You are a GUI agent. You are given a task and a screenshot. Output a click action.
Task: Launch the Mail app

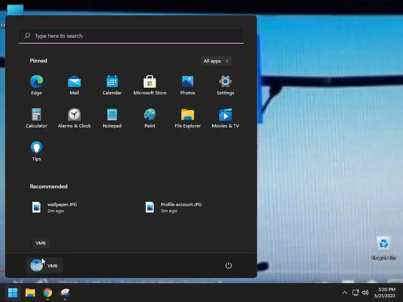point(74,85)
